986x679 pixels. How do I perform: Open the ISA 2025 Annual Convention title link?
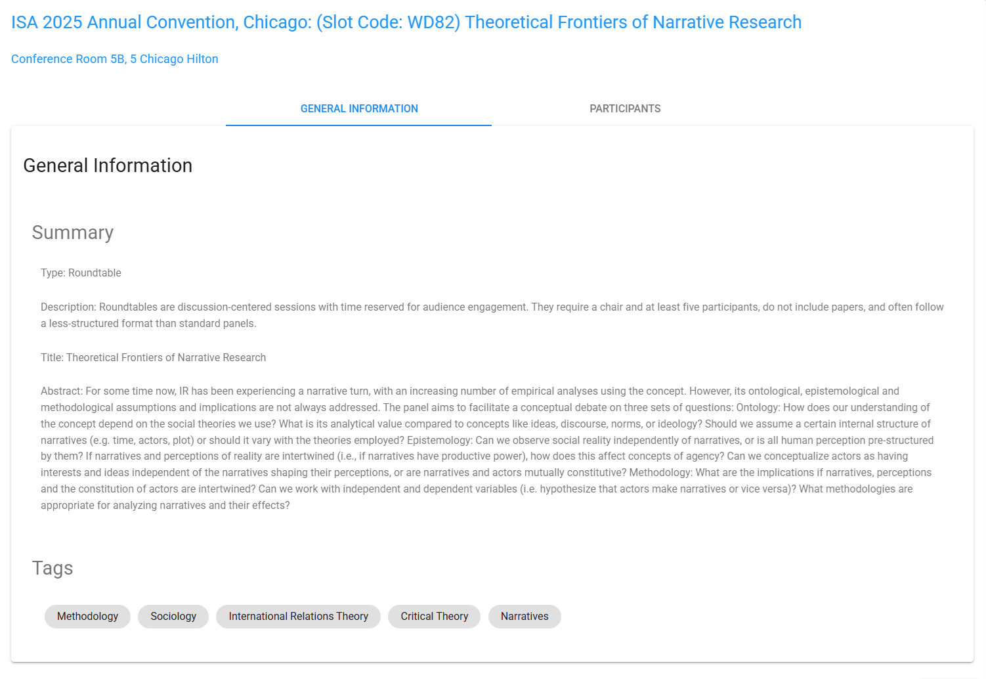click(406, 22)
